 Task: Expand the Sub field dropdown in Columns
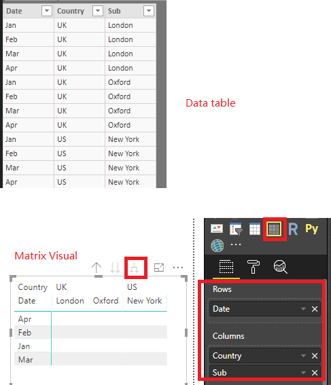(304, 373)
